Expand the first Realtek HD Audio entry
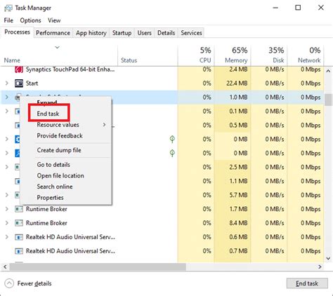 [7, 237]
